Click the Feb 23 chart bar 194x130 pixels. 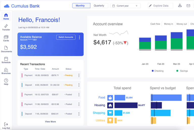coord(161,42)
